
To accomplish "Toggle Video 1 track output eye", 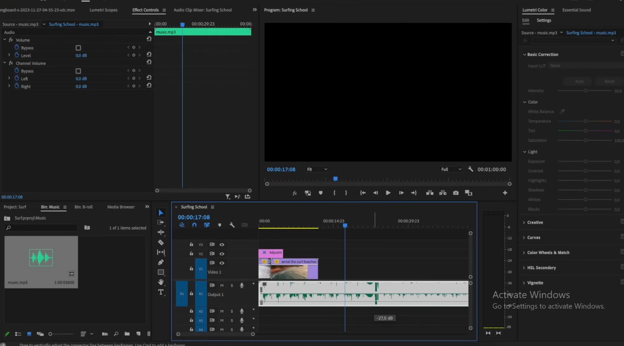I will (222, 263).
